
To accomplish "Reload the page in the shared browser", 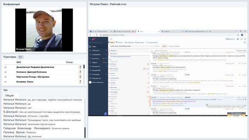I will pyautogui.click(x=97, y=35).
